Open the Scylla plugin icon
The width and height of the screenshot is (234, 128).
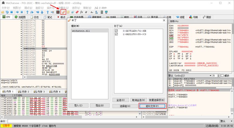[58, 12]
